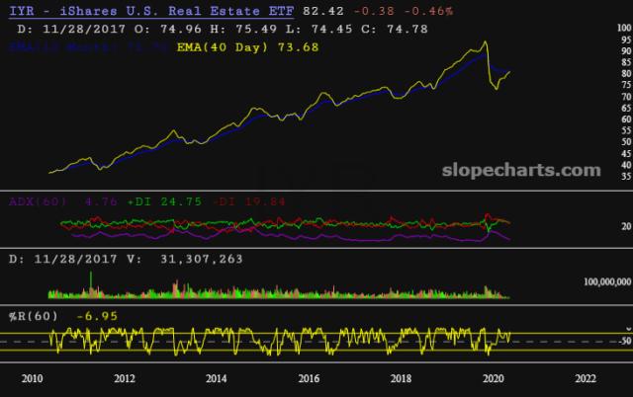Jump to the 2018 year marker

[401, 378]
